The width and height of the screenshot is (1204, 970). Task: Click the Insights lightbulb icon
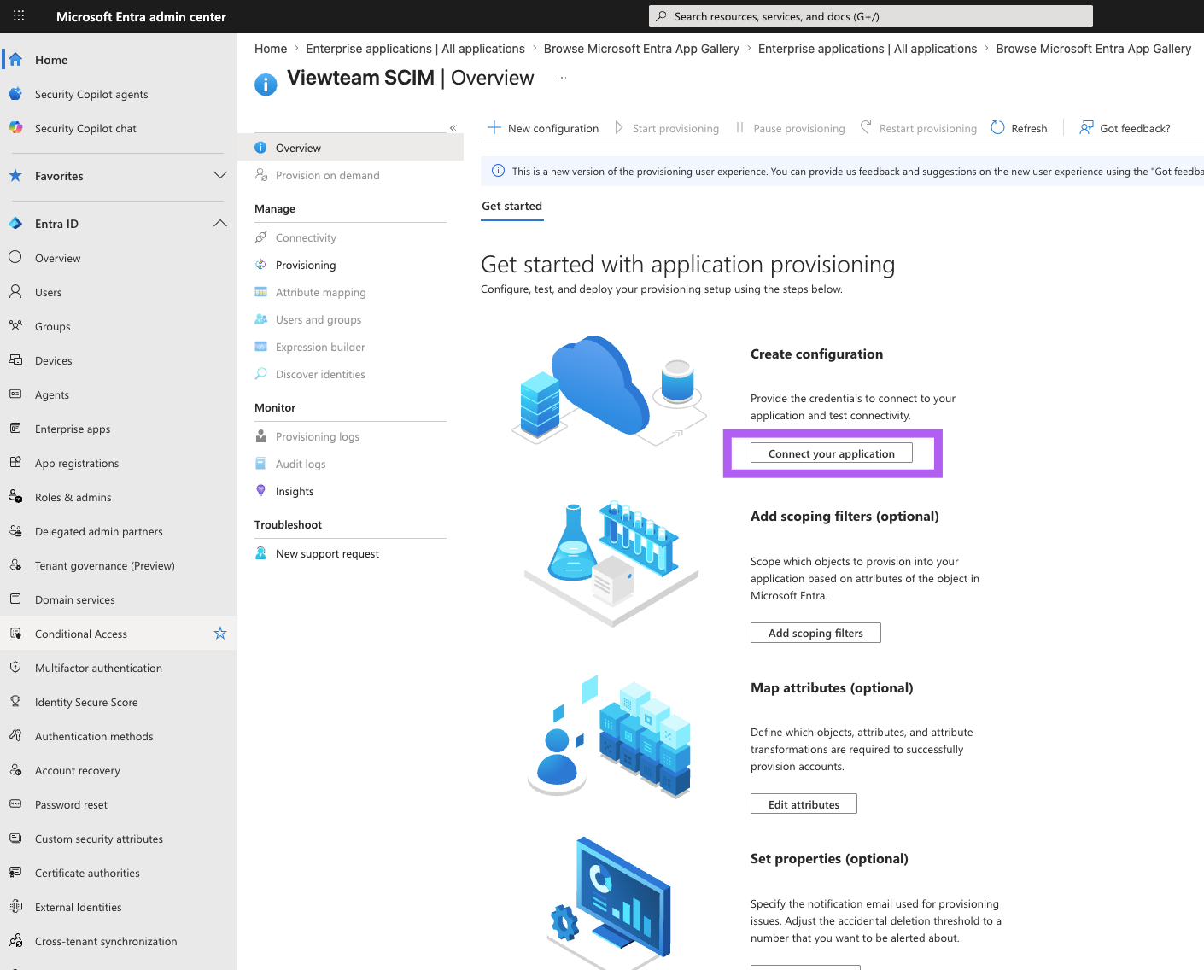pyautogui.click(x=261, y=491)
